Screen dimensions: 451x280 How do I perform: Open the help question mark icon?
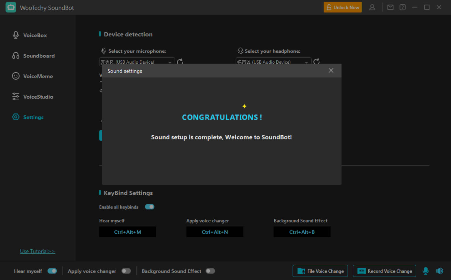click(402, 7)
